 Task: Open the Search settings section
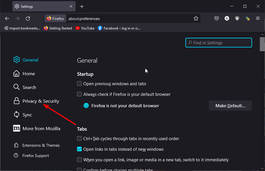point(29,87)
